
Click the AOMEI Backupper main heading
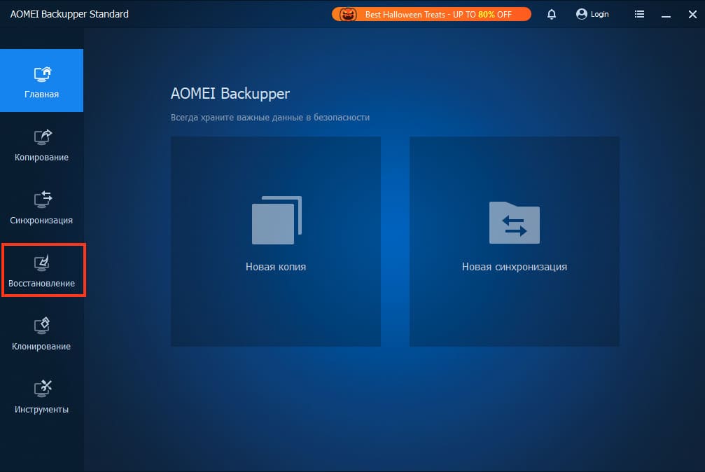(230, 94)
